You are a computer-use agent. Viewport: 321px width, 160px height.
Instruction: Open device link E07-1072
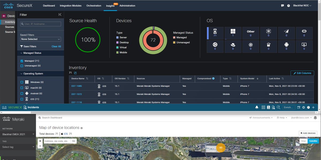pos(77,94)
